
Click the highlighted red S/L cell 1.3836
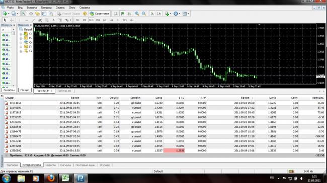[174, 150]
